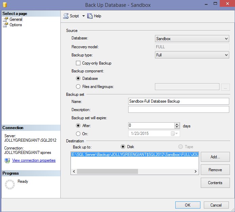This screenshot has height=212, width=235.
Task: Open the calendar dropdown for expire date
Action: (174, 134)
